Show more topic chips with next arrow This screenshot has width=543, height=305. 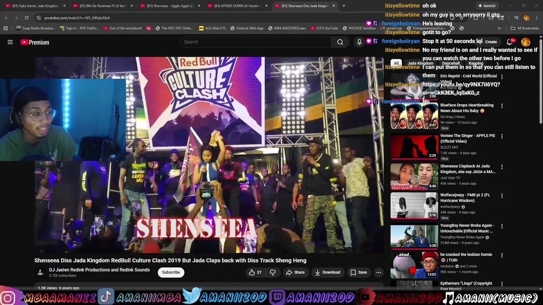[498, 64]
